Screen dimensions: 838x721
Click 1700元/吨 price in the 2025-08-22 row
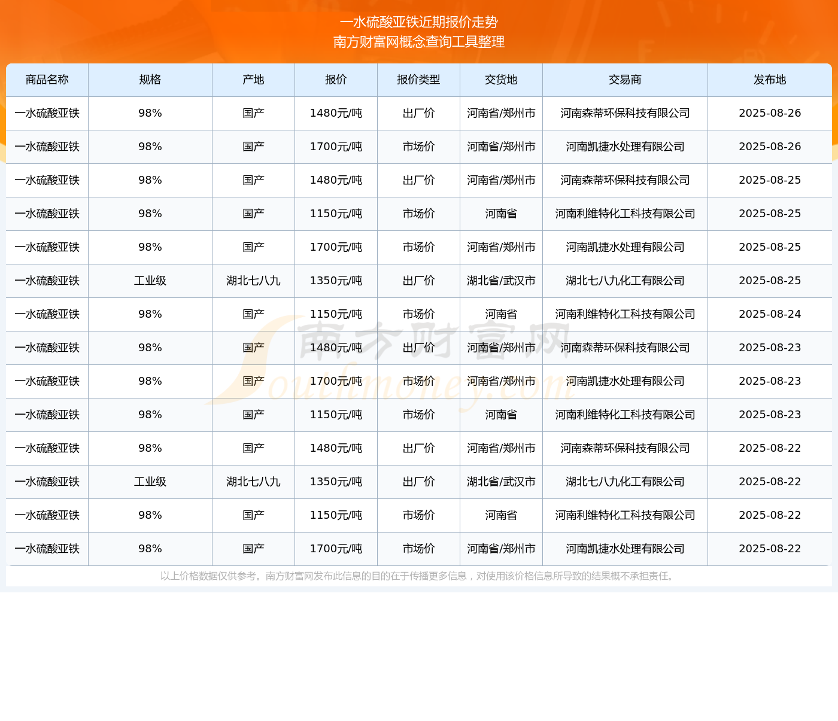coord(336,549)
